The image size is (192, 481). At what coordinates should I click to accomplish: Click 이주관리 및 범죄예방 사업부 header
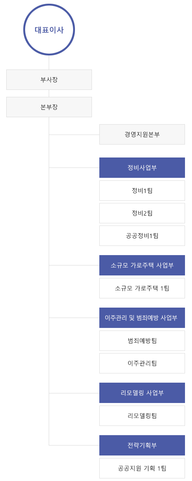142,318
